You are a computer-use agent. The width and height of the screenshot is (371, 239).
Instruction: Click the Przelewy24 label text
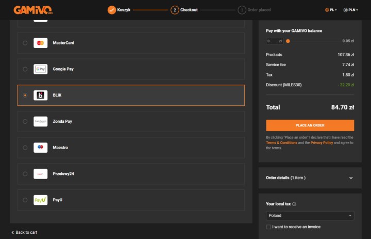point(63,174)
